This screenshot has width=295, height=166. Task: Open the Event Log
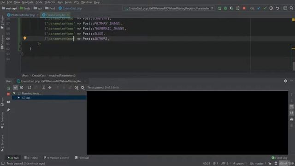pos(279,158)
